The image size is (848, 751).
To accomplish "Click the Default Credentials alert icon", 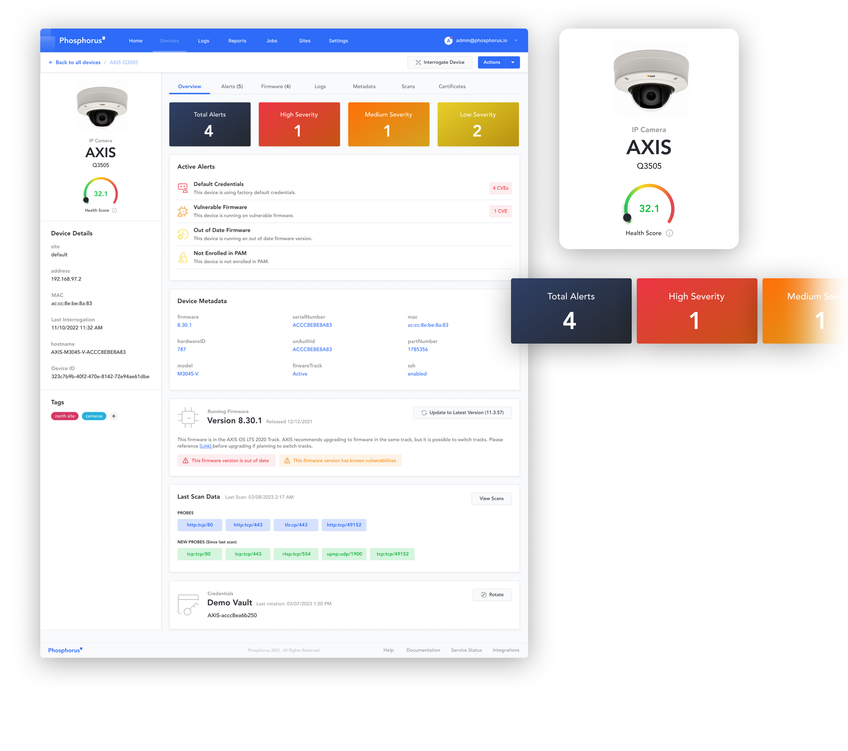I will (183, 188).
